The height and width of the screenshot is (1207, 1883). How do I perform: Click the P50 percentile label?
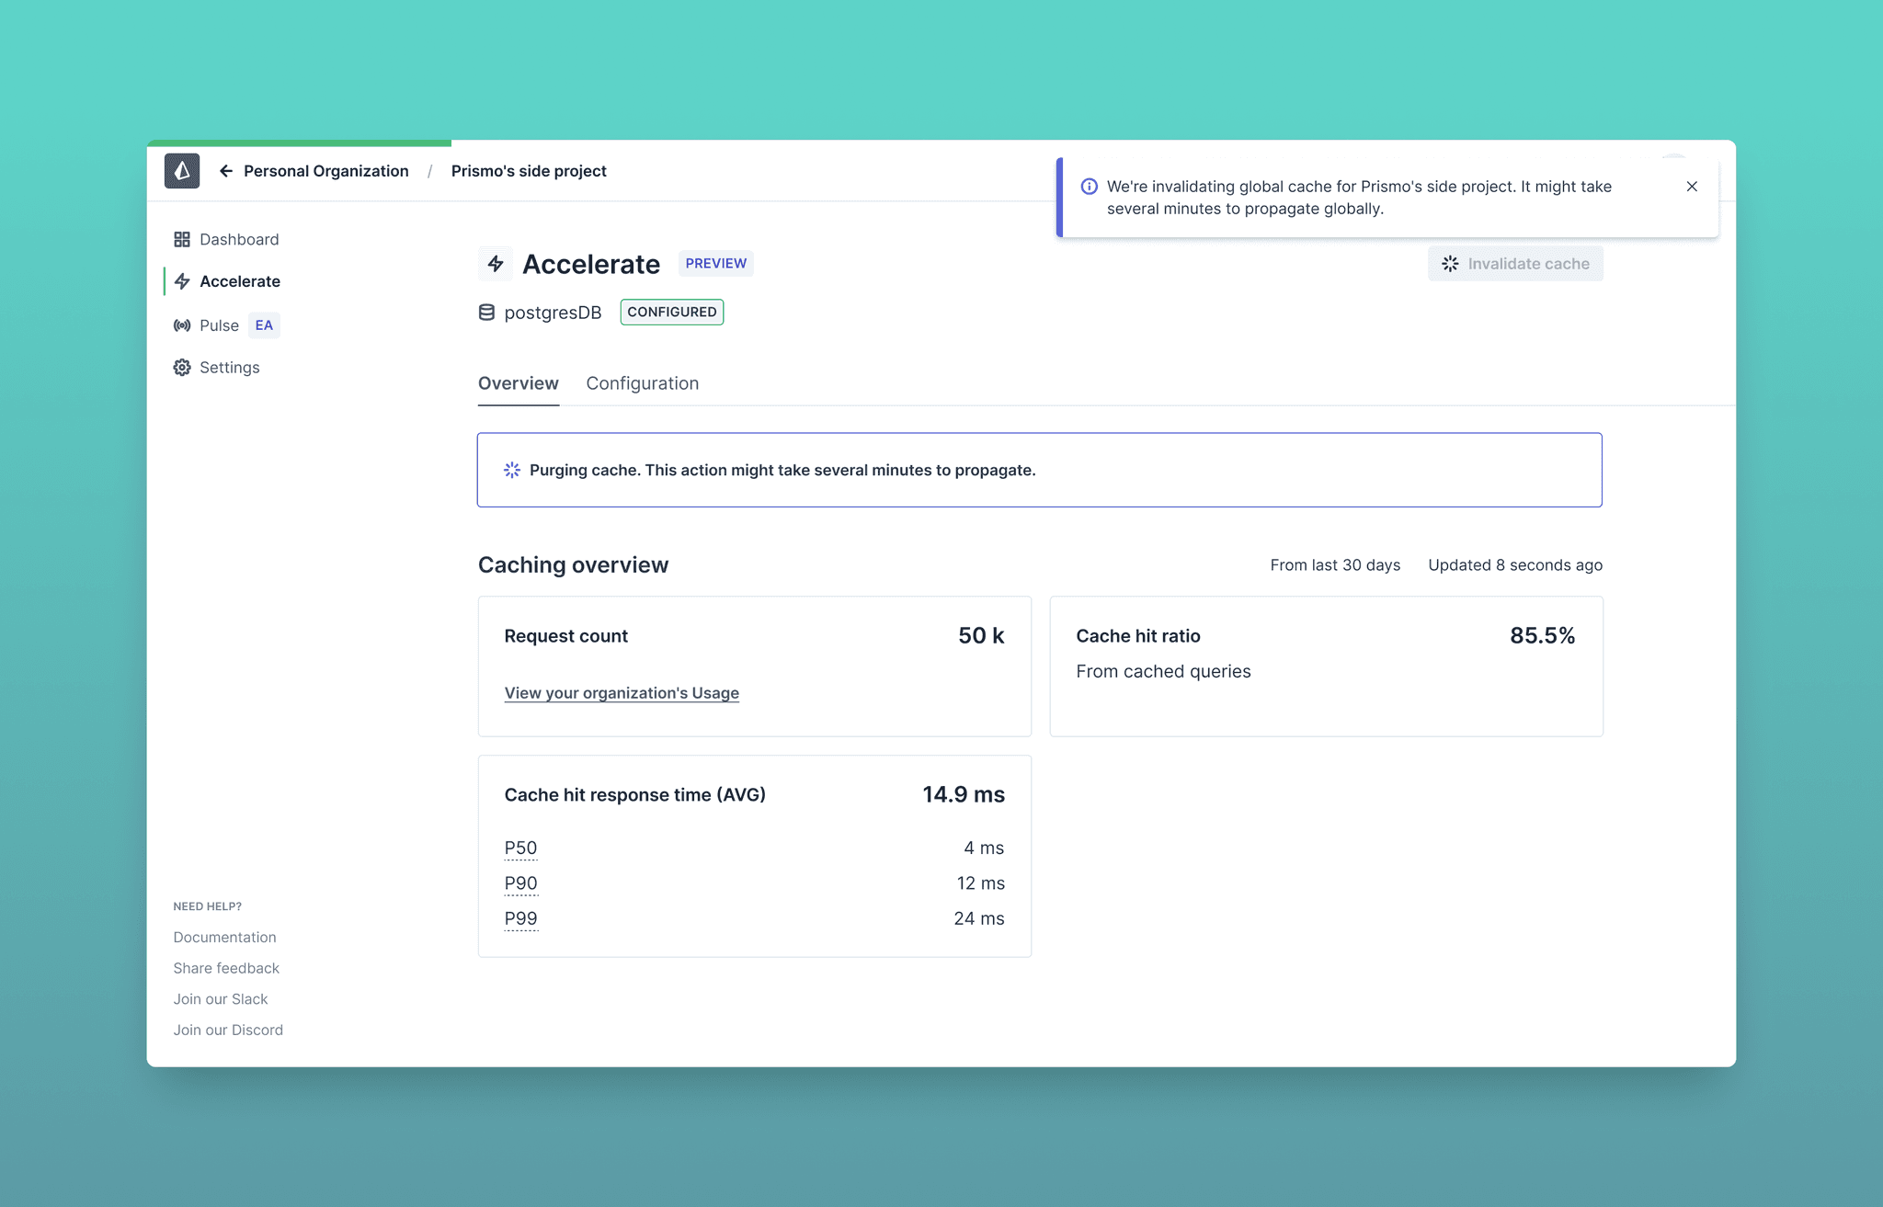click(520, 848)
